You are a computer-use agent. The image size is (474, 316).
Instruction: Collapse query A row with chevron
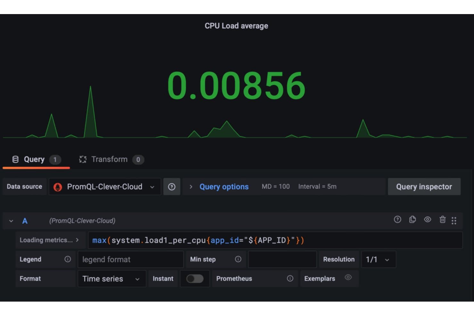click(11, 221)
